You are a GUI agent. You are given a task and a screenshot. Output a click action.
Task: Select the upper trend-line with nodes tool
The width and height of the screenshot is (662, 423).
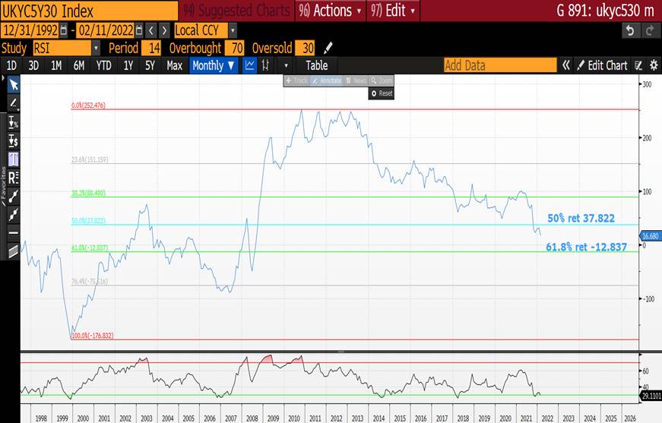coord(14,197)
